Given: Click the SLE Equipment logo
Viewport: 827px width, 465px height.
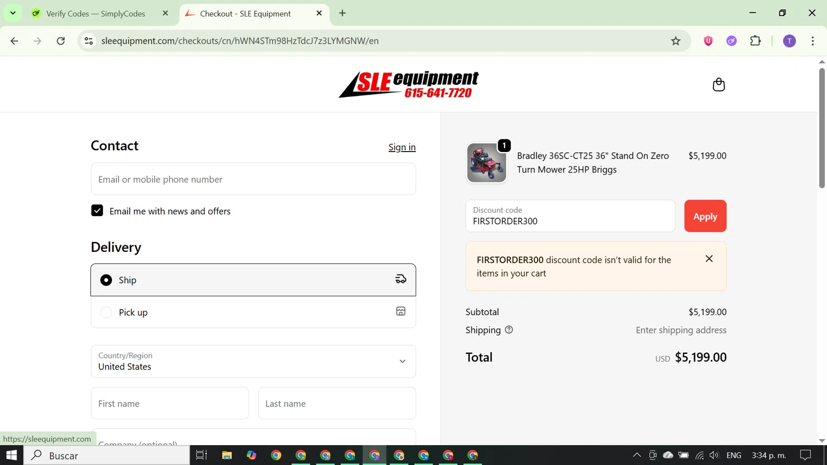Looking at the screenshot, I should click(409, 84).
